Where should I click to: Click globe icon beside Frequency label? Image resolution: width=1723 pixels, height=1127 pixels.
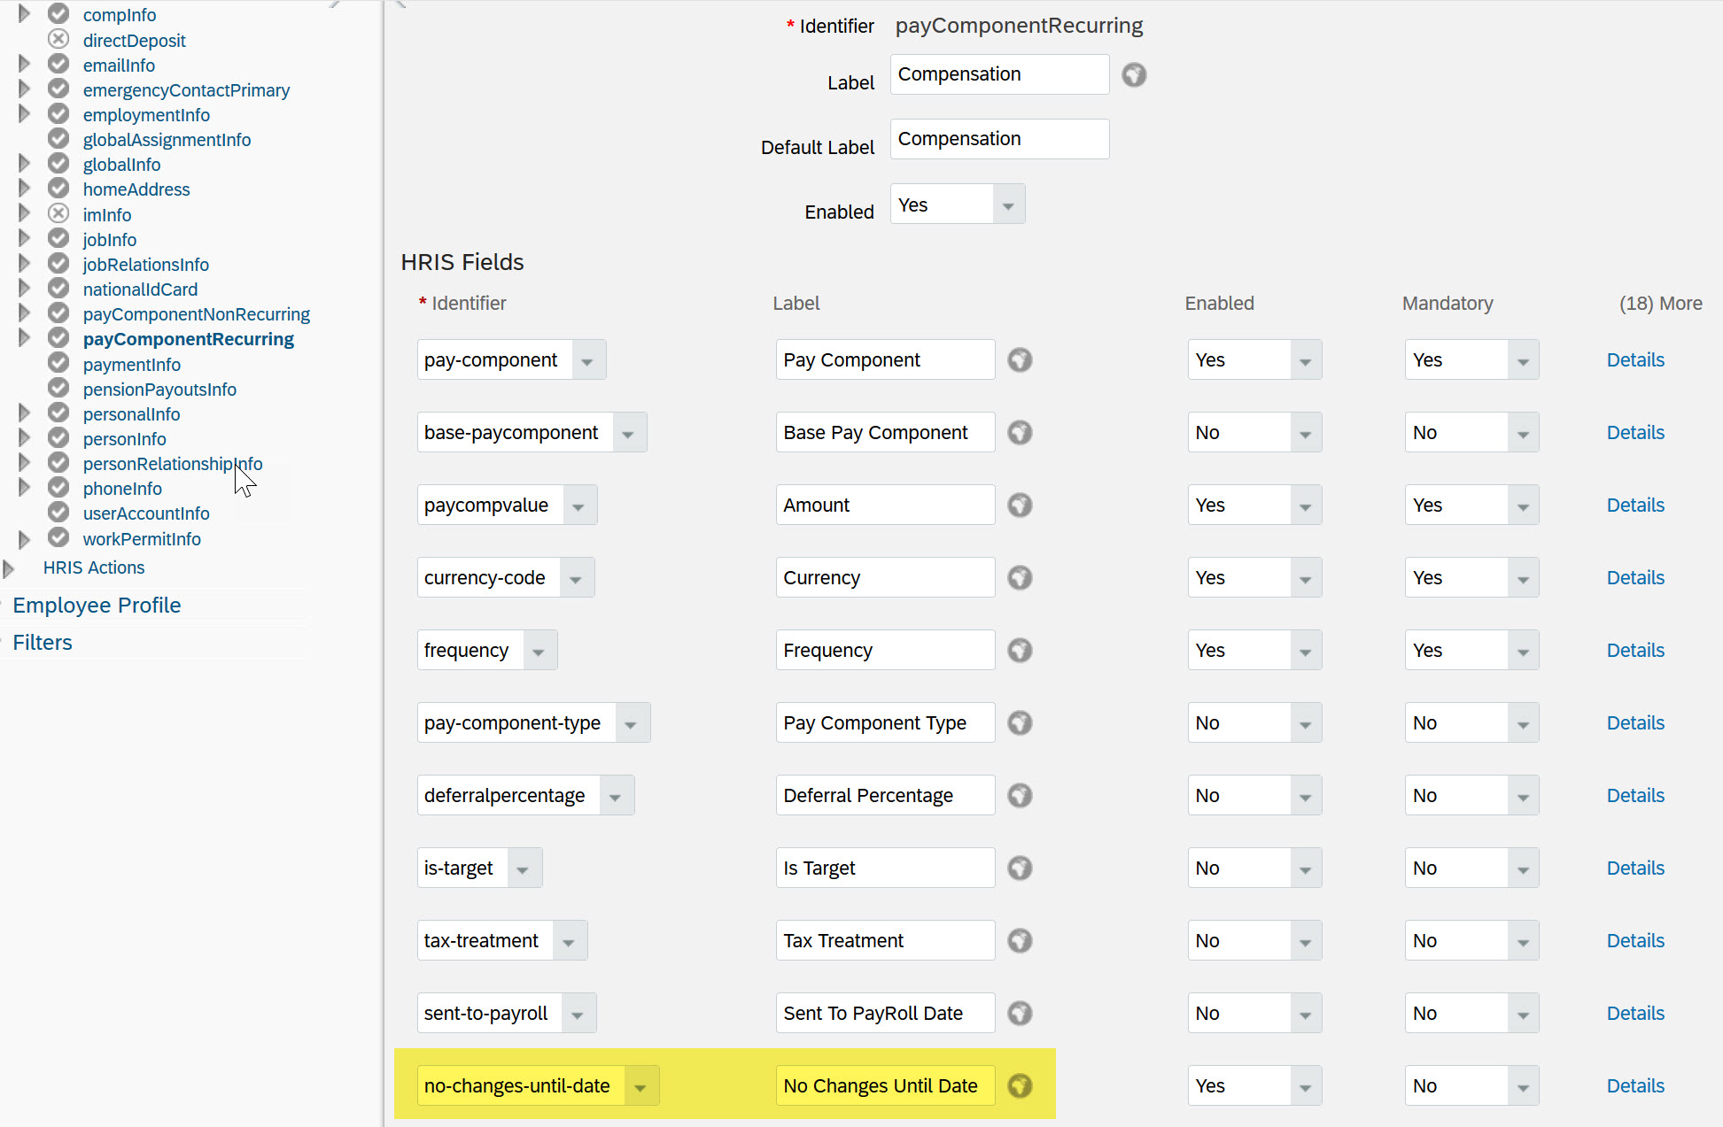[1020, 651]
